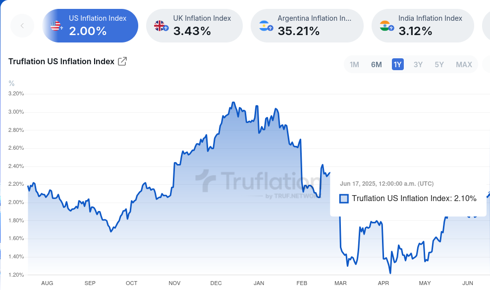Click the legend square in chart tooltip
The image size is (490, 290).
344,199
